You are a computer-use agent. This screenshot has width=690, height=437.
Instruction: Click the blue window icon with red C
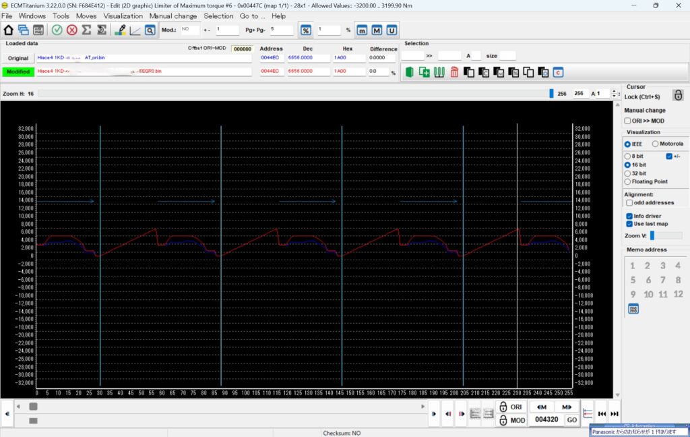558,72
